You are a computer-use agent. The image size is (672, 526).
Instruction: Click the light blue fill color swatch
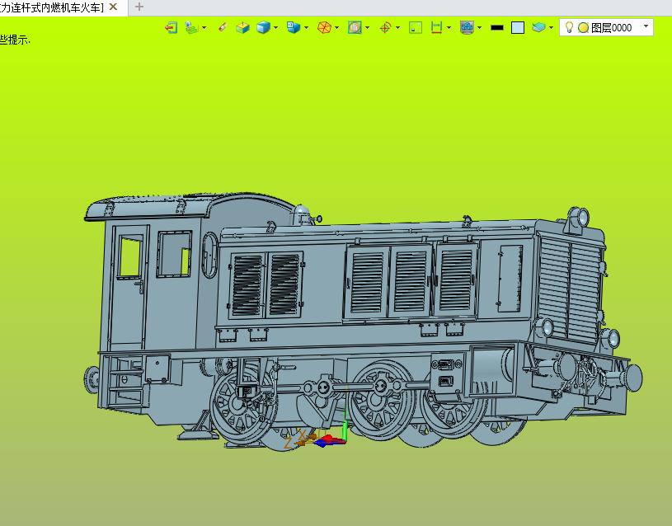coord(518,28)
